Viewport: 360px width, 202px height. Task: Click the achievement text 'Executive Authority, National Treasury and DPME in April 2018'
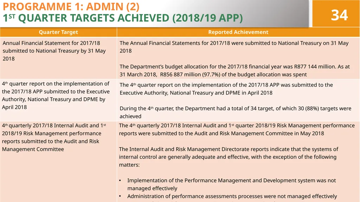[196, 93]
